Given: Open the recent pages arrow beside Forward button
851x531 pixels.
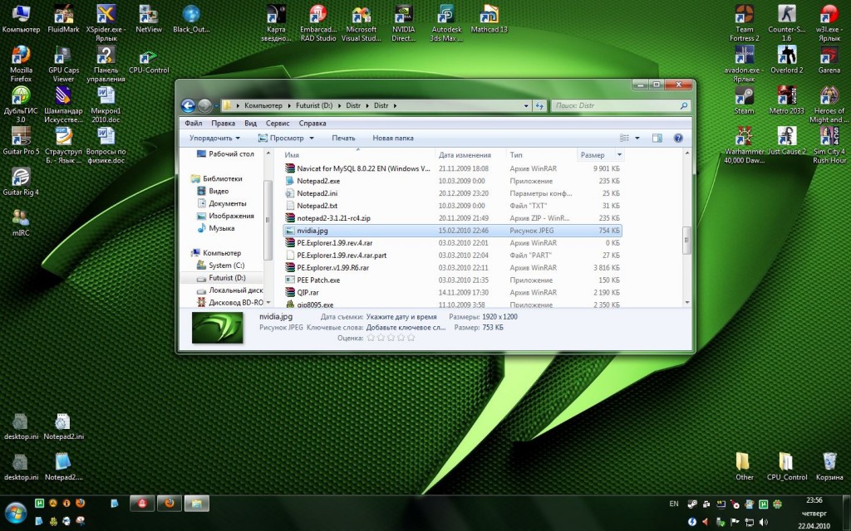Looking at the screenshot, I should 216,105.
